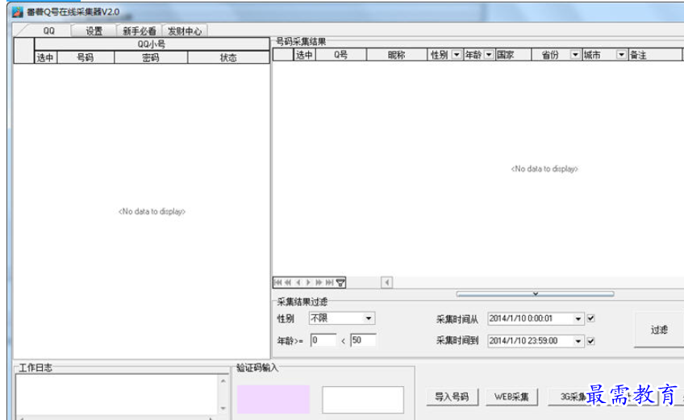Click inside the 工作日志 text area
Image resolution: width=684 pixels, height=420 pixels.
117,394
